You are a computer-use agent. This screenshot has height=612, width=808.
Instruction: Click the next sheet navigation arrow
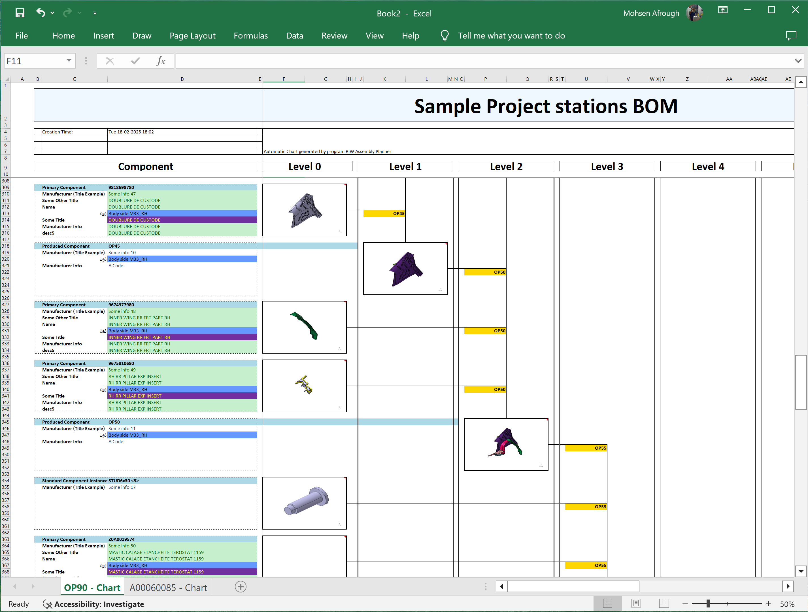(33, 586)
